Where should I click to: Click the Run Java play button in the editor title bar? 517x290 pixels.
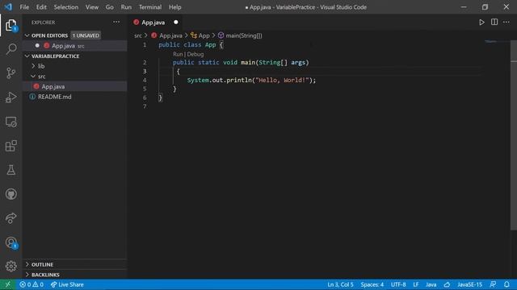click(481, 23)
